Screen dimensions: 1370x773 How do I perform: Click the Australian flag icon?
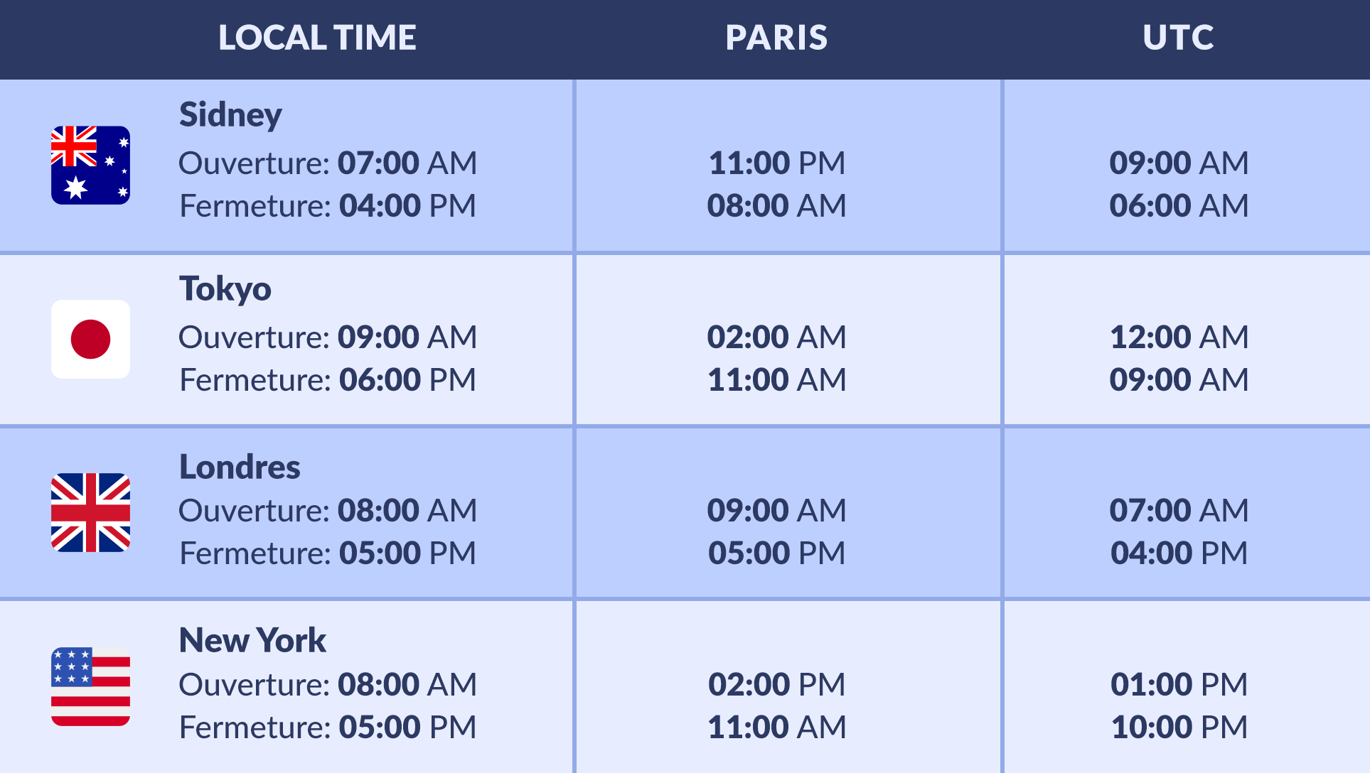90,166
